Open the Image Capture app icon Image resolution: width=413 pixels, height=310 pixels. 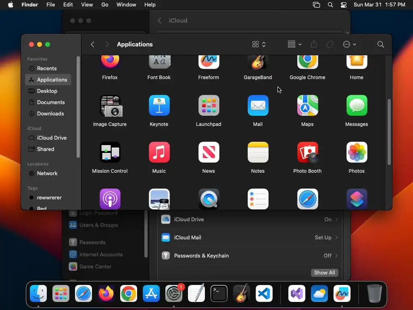[x=110, y=106]
